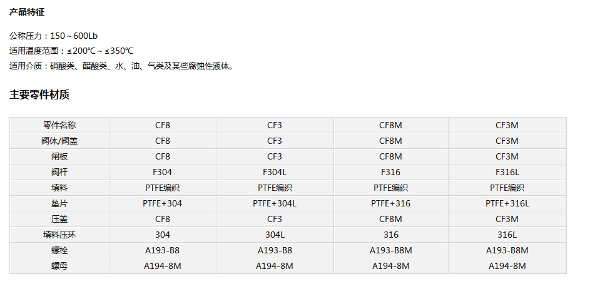The image size is (595, 284).
Task: Click the F304 cell in 阀杆 row
Action: (x=163, y=172)
